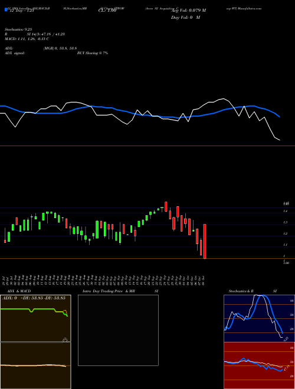This screenshot has height=389, width=295.
Task: Click the 'ADX signal:' label
Action: click(x=15, y=53)
